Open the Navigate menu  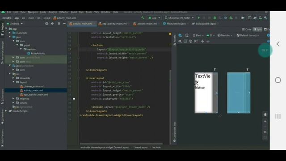point(33,12)
